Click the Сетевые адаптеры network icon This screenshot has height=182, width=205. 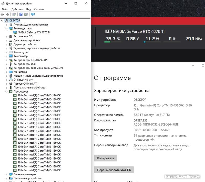tap(11, 174)
